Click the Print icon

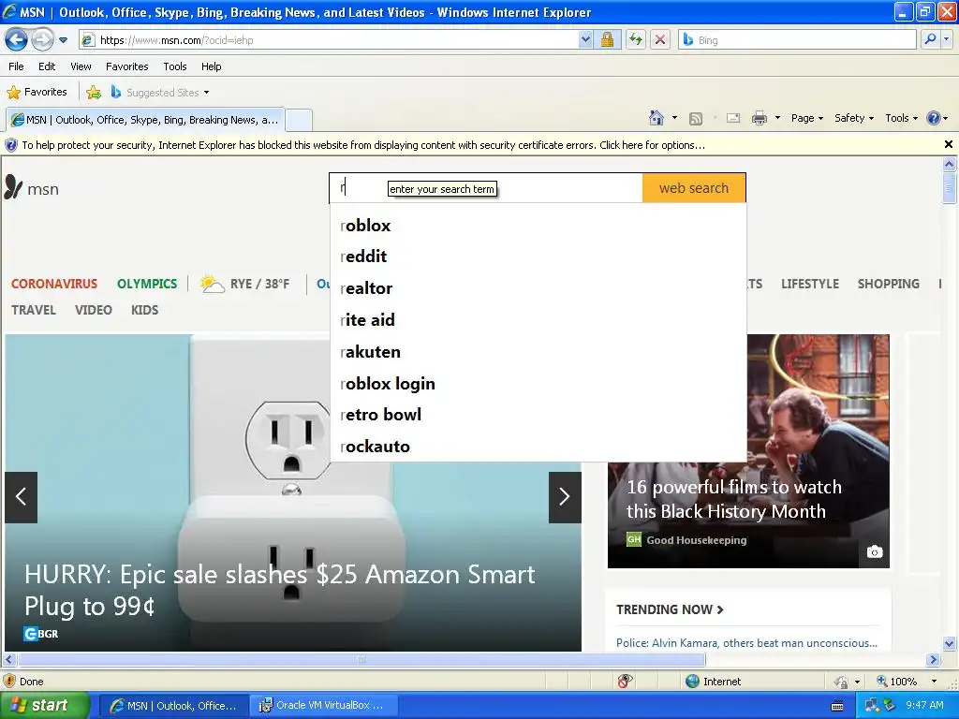coord(759,118)
